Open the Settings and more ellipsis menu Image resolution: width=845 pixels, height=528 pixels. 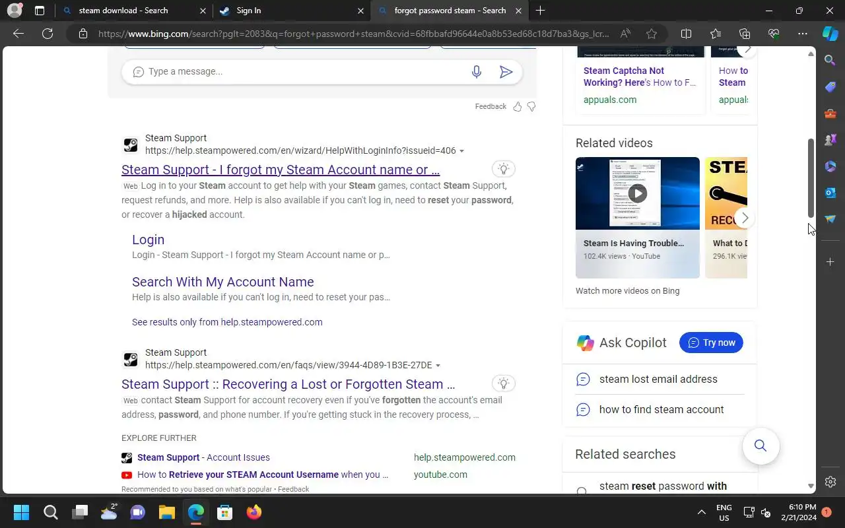803,34
